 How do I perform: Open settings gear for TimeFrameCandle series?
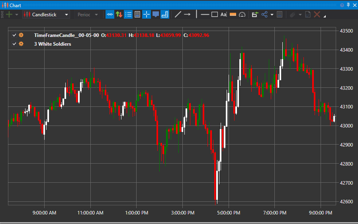21,35
